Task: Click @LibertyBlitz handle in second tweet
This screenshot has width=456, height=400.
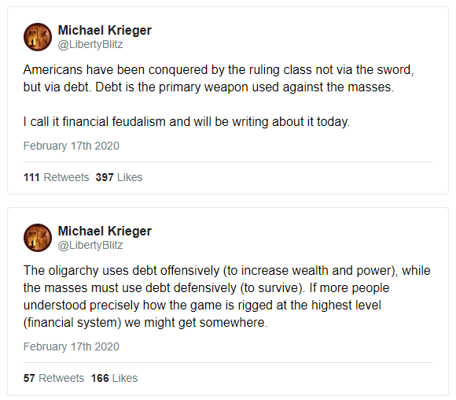Action: pos(90,246)
